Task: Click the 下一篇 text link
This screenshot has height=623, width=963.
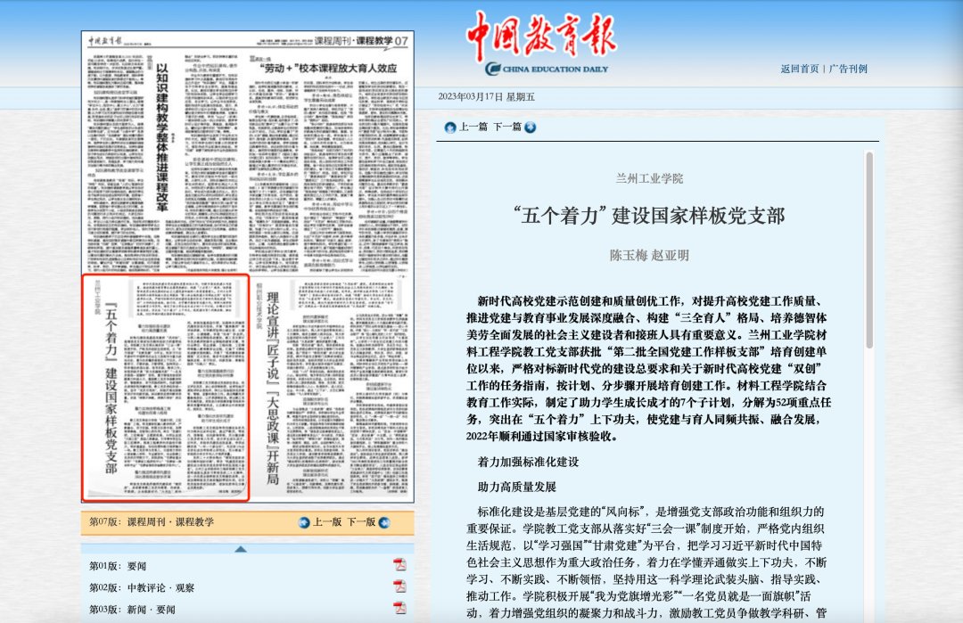Action: tap(507, 127)
